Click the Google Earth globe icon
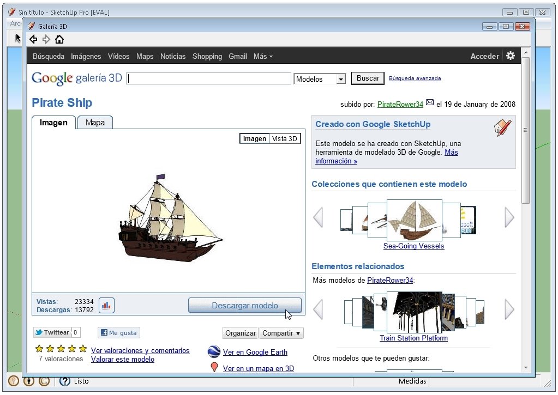This screenshot has height=395, width=558. [x=214, y=351]
